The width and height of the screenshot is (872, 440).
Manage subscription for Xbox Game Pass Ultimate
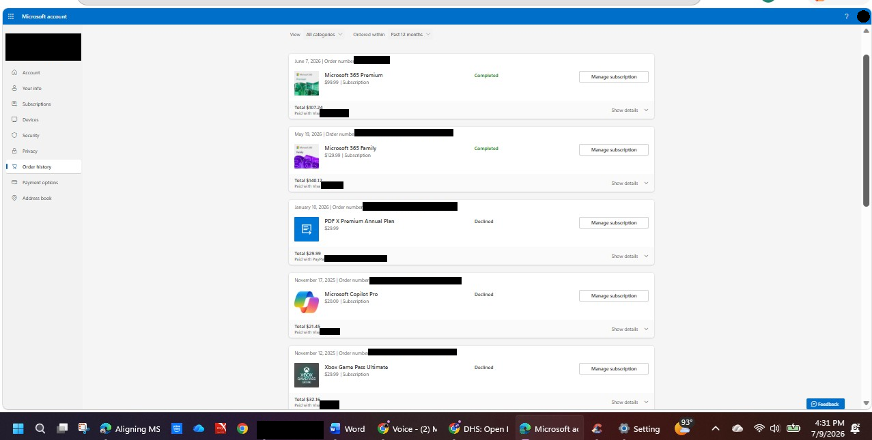click(x=614, y=368)
